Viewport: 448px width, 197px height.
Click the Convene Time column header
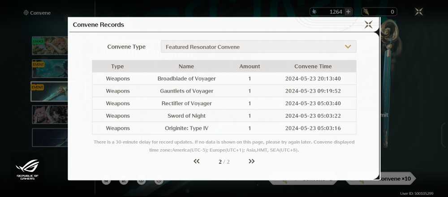[x=313, y=67]
